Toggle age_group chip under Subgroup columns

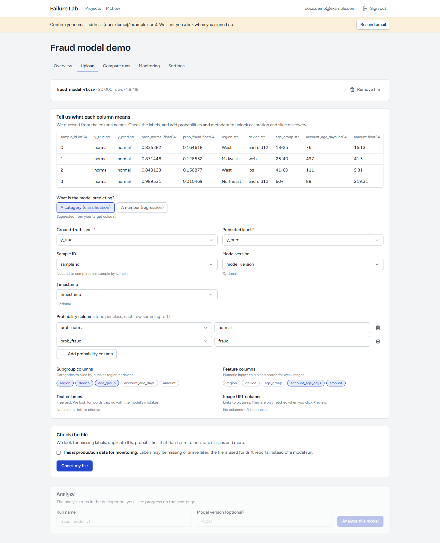[x=107, y=383]
